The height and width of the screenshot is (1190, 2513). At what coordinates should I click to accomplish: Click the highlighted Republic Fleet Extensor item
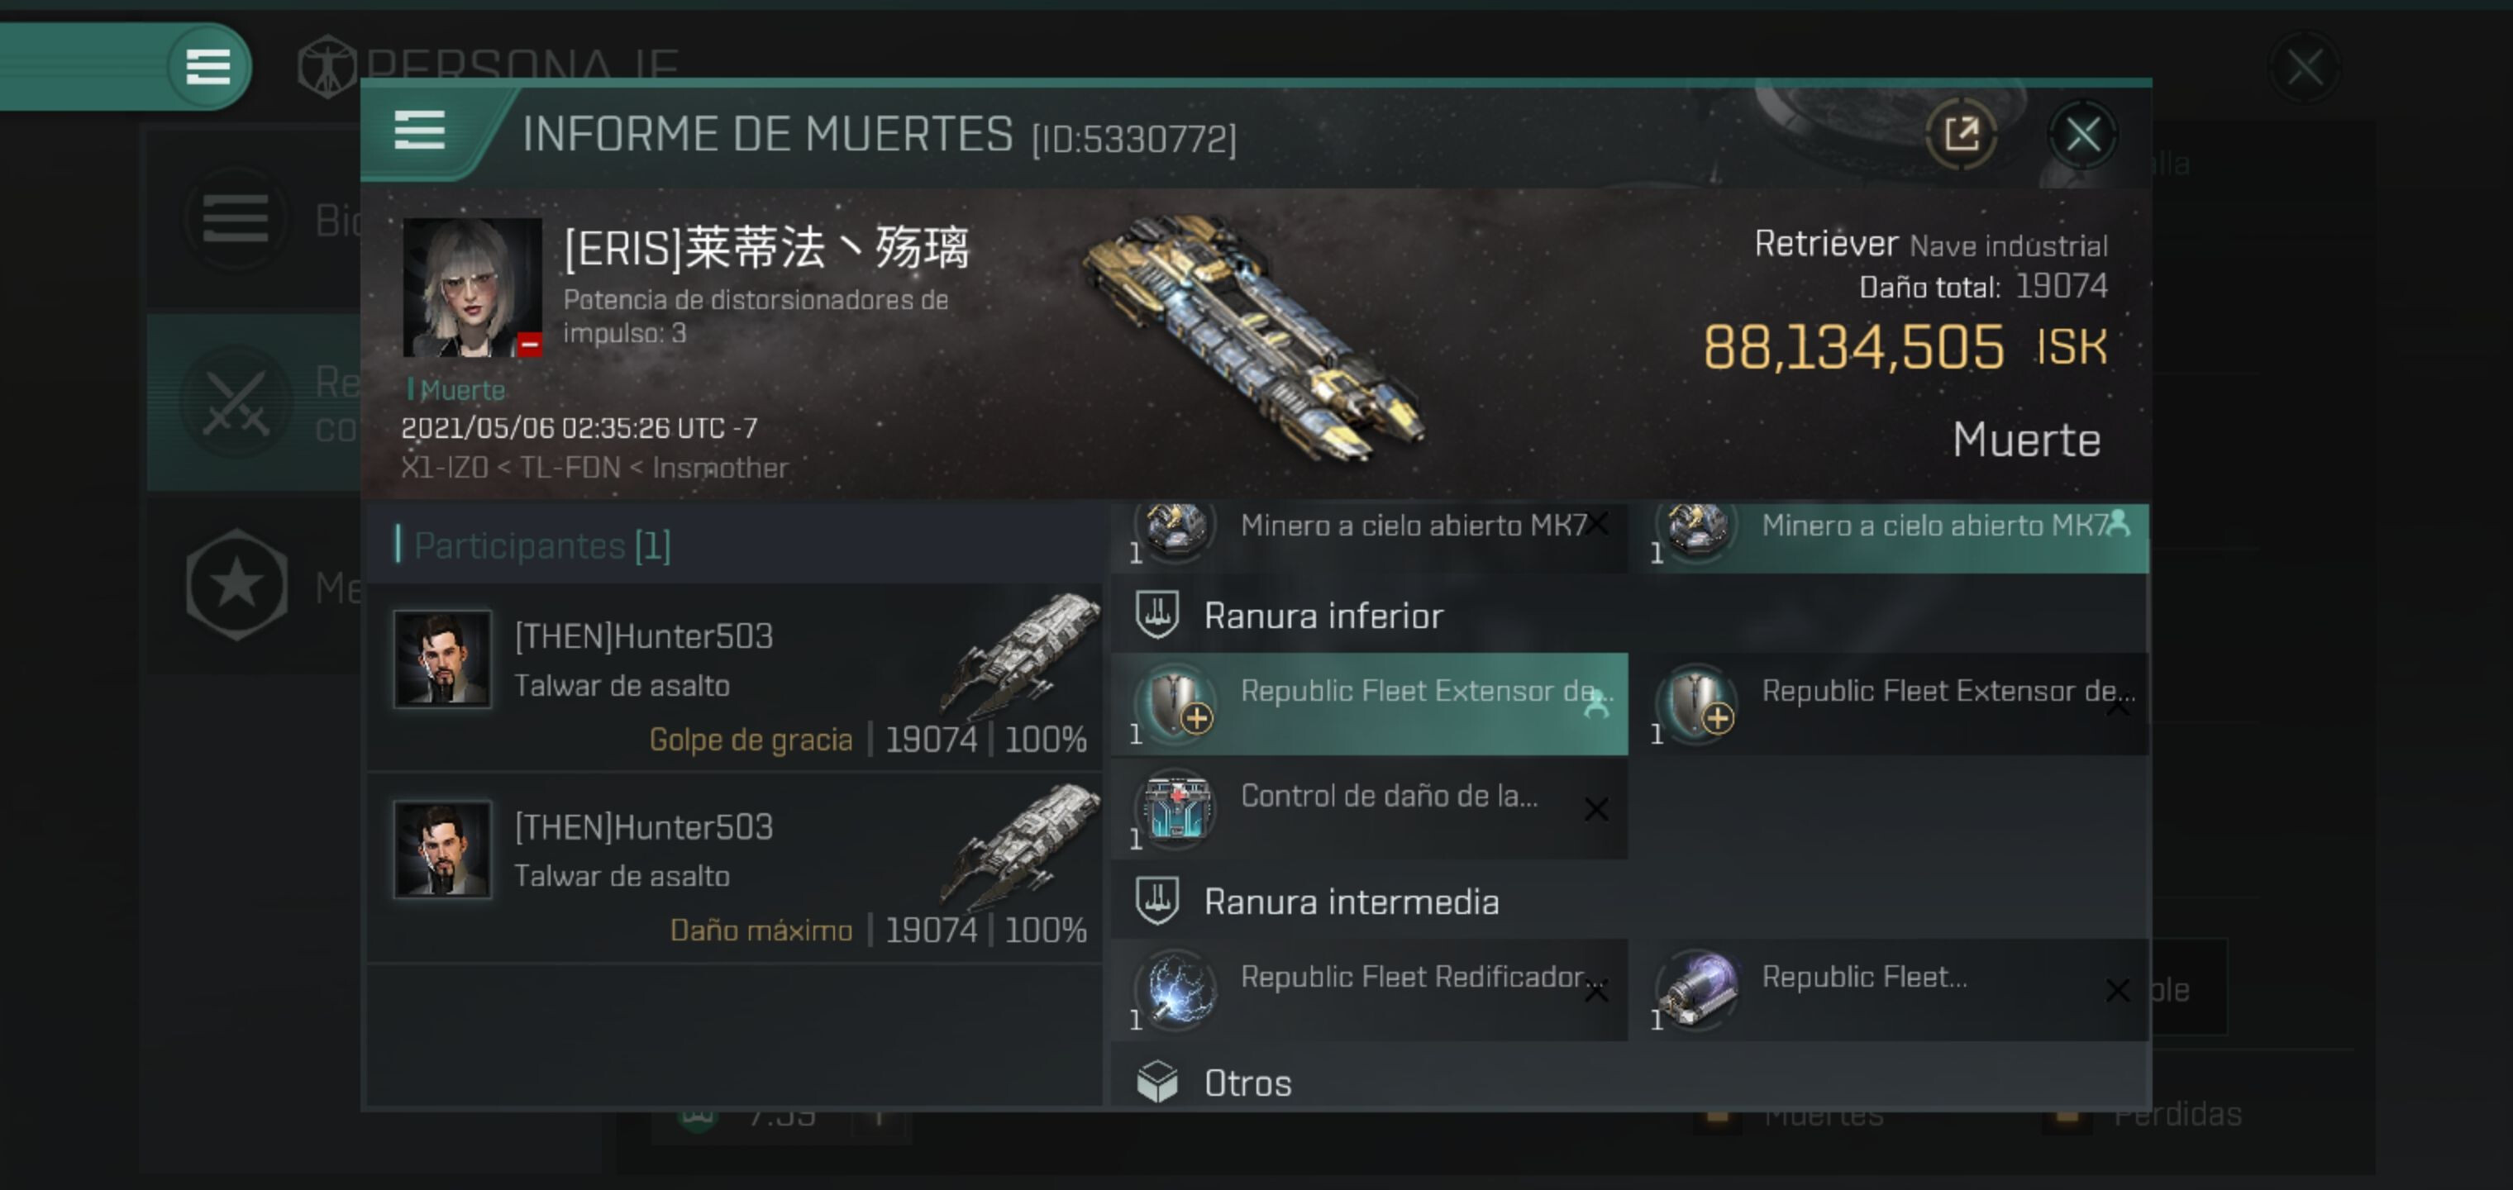tap(1370, 704)
